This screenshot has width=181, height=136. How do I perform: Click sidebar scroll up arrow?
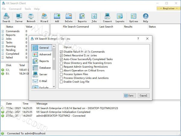point(54,46)
